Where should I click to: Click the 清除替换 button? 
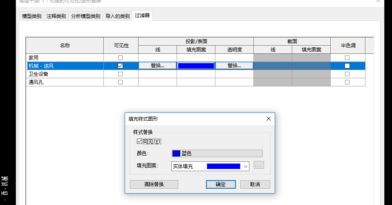pos(154,184)
